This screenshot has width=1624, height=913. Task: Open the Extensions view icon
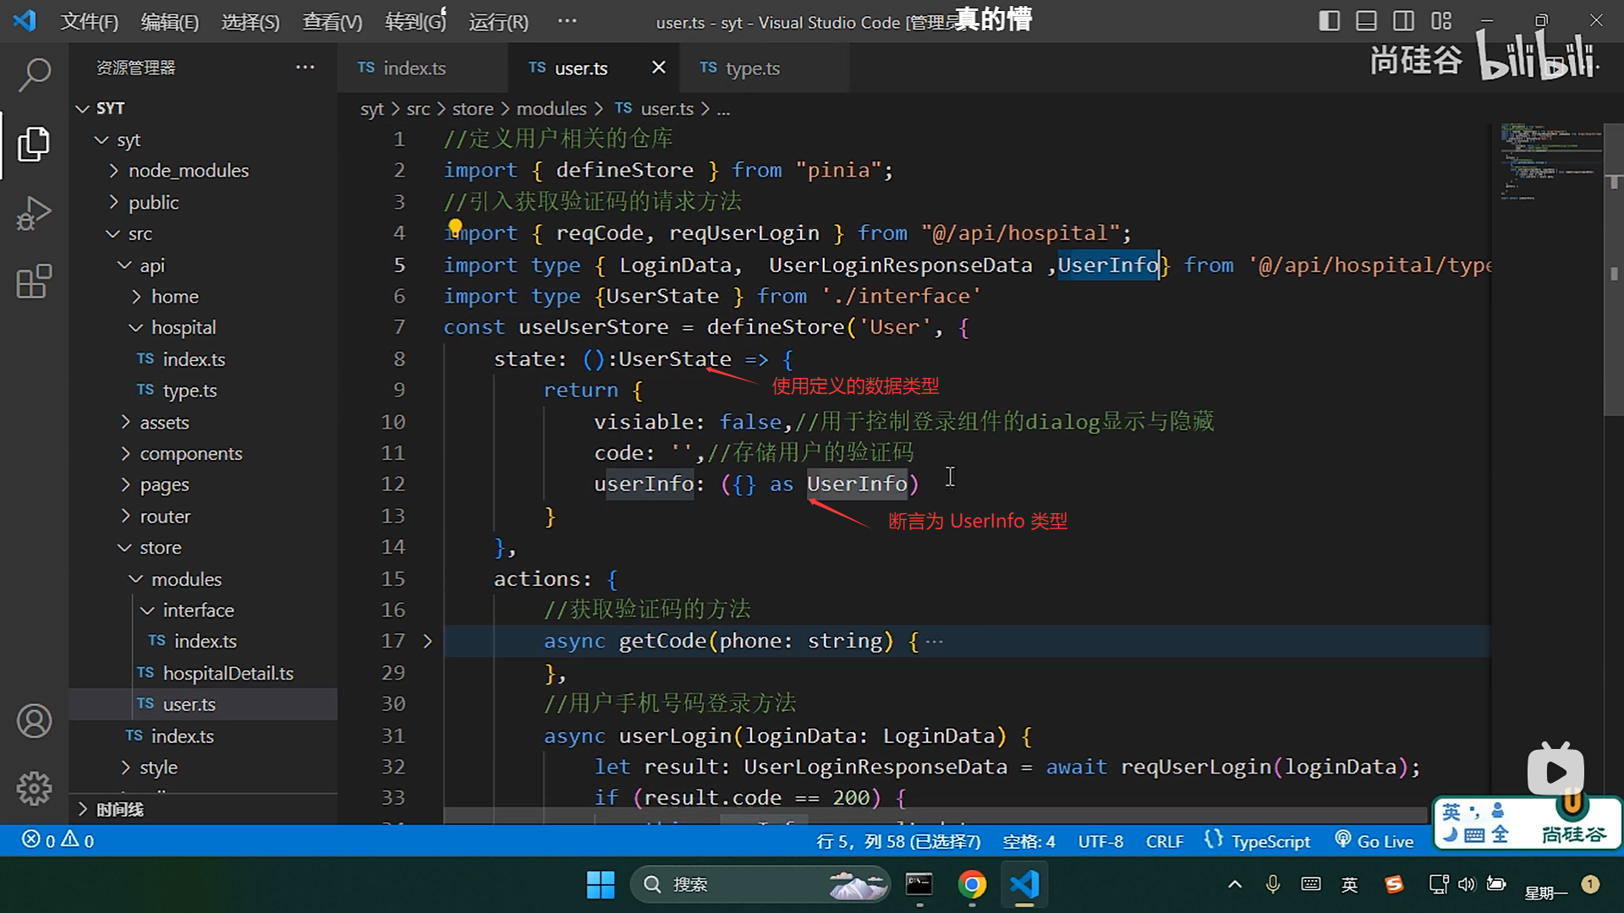34,282
